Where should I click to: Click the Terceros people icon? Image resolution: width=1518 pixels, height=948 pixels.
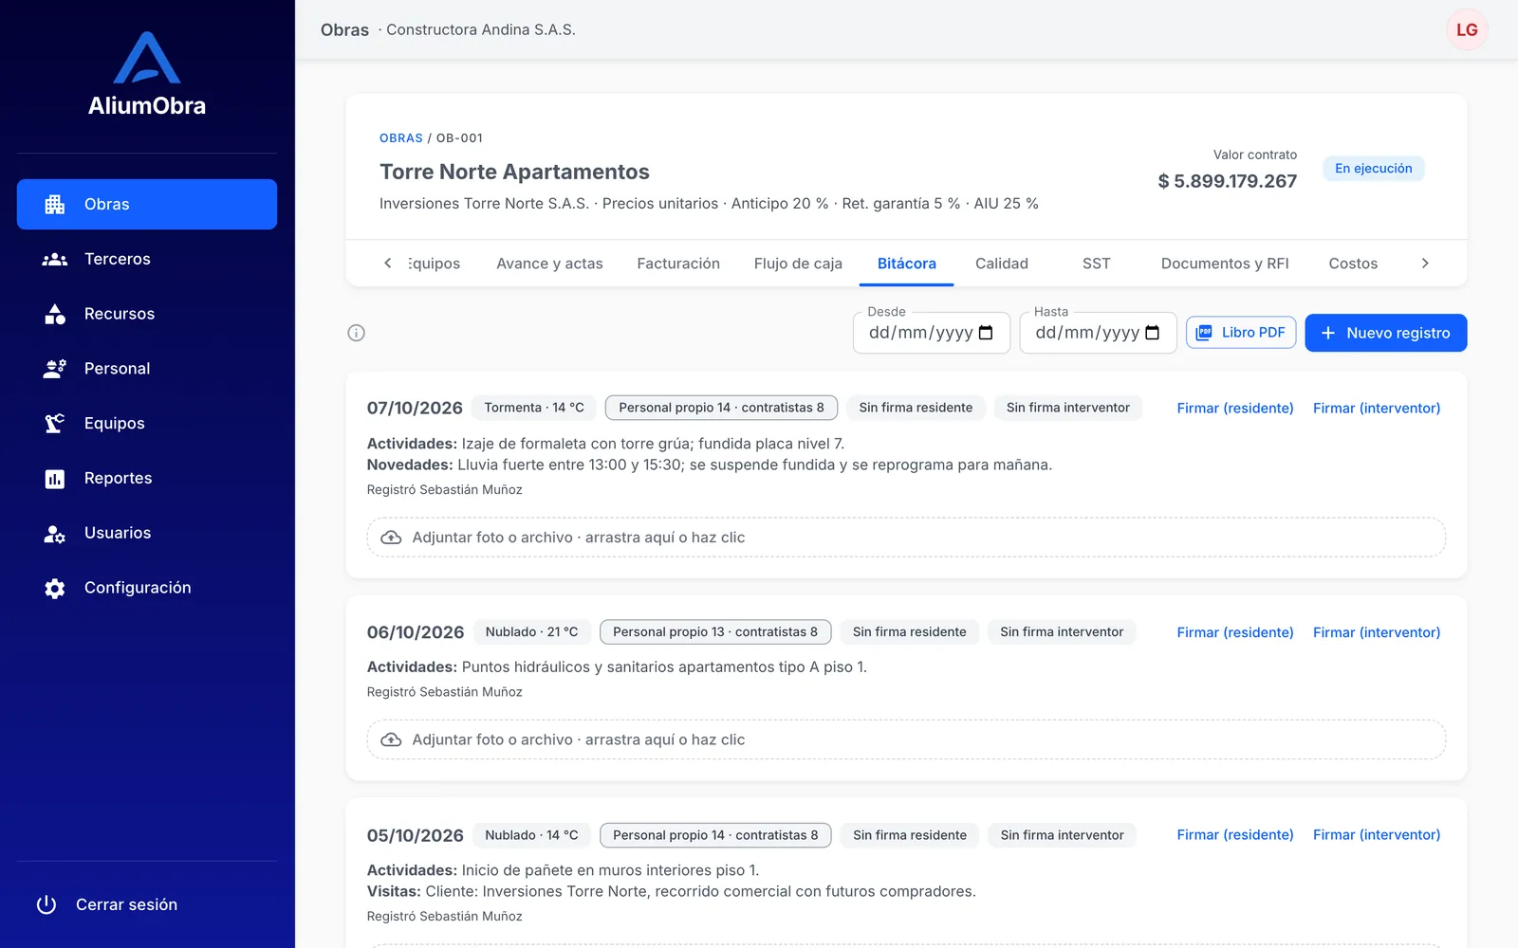pyautogui.click(x=55, y=260)
